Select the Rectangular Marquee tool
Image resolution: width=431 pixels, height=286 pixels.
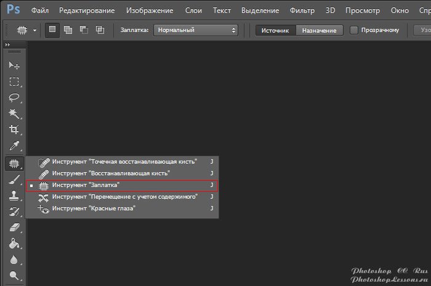[14, 81]
